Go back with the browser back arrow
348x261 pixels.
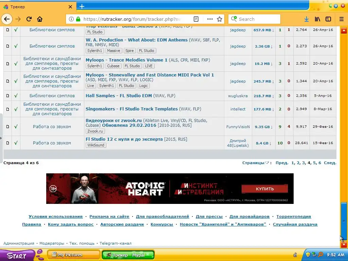7,19
